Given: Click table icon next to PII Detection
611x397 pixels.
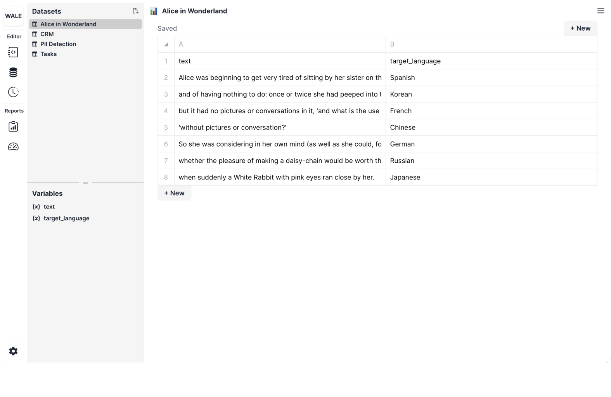Looking at the screenshot, I should tap(35, 44).
